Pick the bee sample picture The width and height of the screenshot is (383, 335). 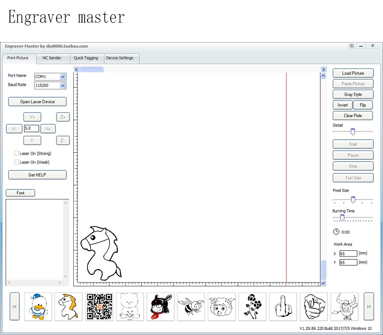(191, 306)
